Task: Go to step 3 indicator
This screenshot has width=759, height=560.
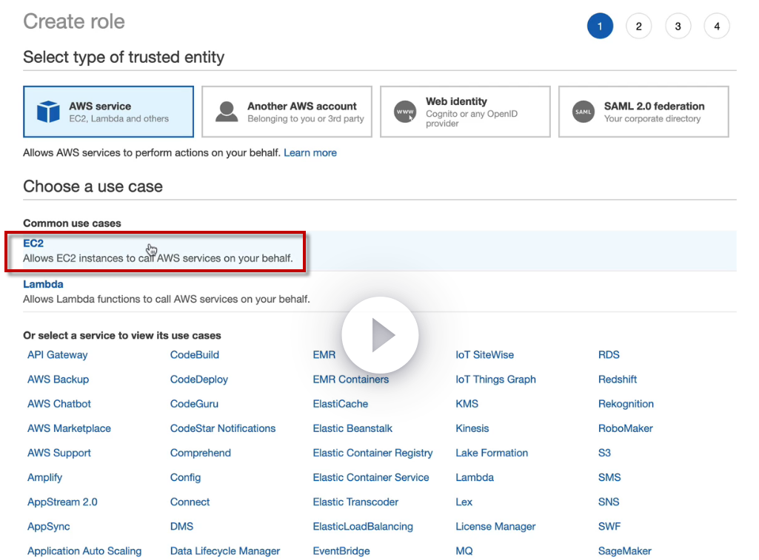Action: click(678, 26)
